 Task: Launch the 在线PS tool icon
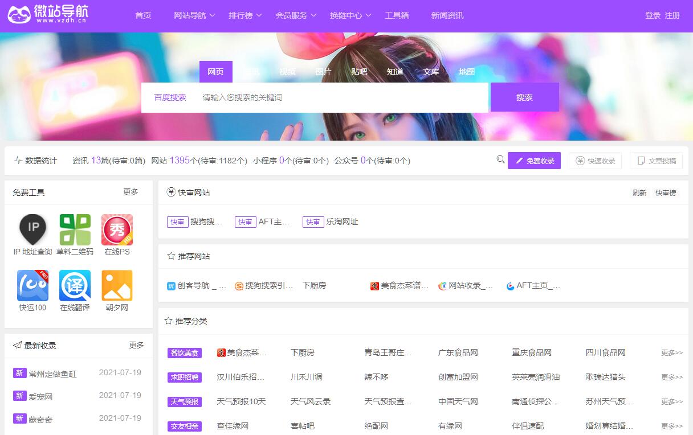click(x=117, y=229)
